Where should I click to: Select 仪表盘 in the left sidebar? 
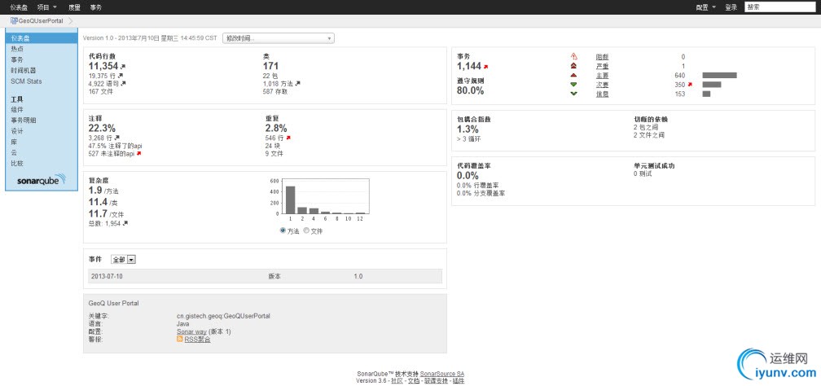[x=42, y=38]
